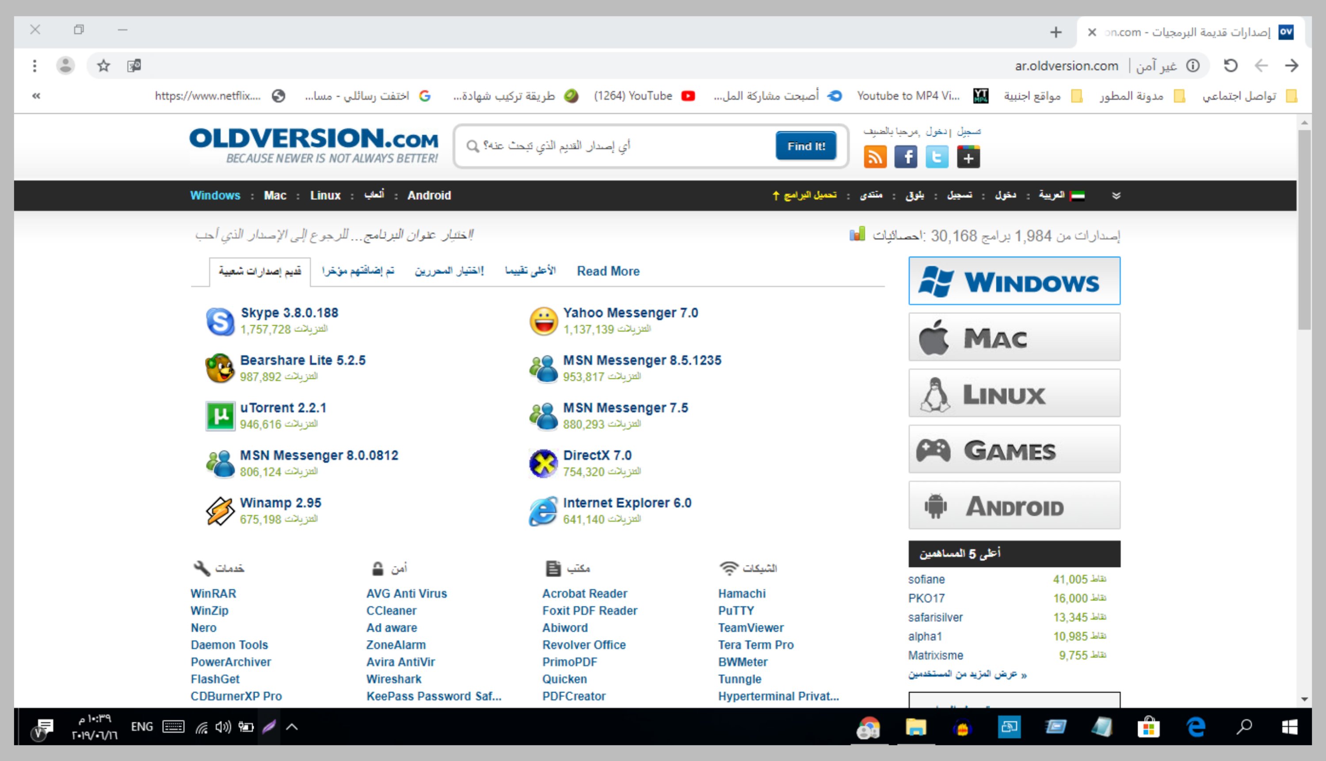Click the Mac platform icon
Screen dimensions: 1326x761
tap(1014, 337)
